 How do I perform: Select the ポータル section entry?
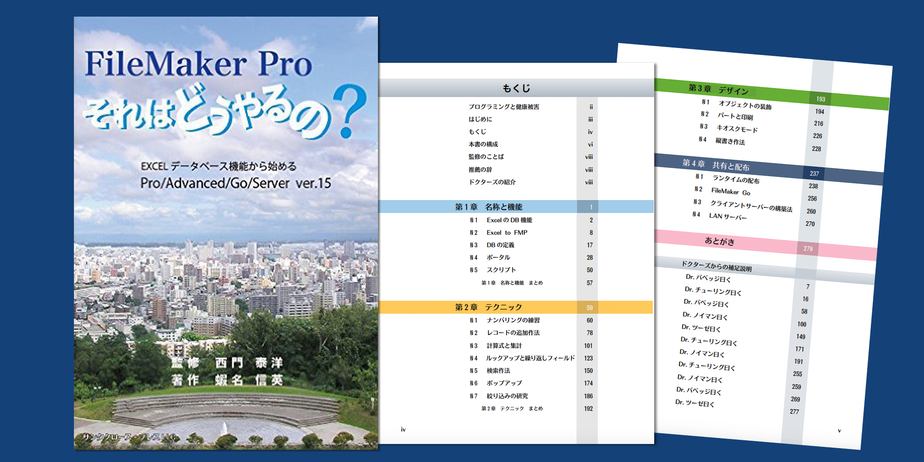(498, 258)
